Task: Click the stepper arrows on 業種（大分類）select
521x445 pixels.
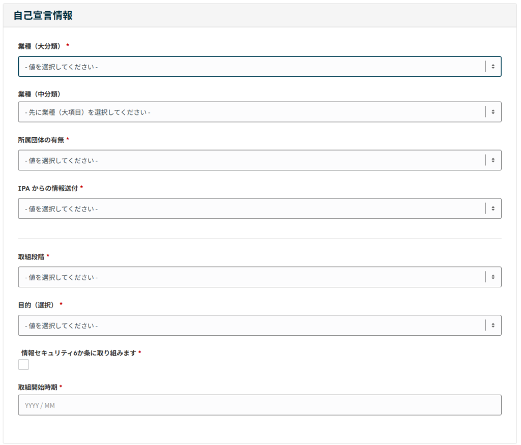Action: [492, 66]
